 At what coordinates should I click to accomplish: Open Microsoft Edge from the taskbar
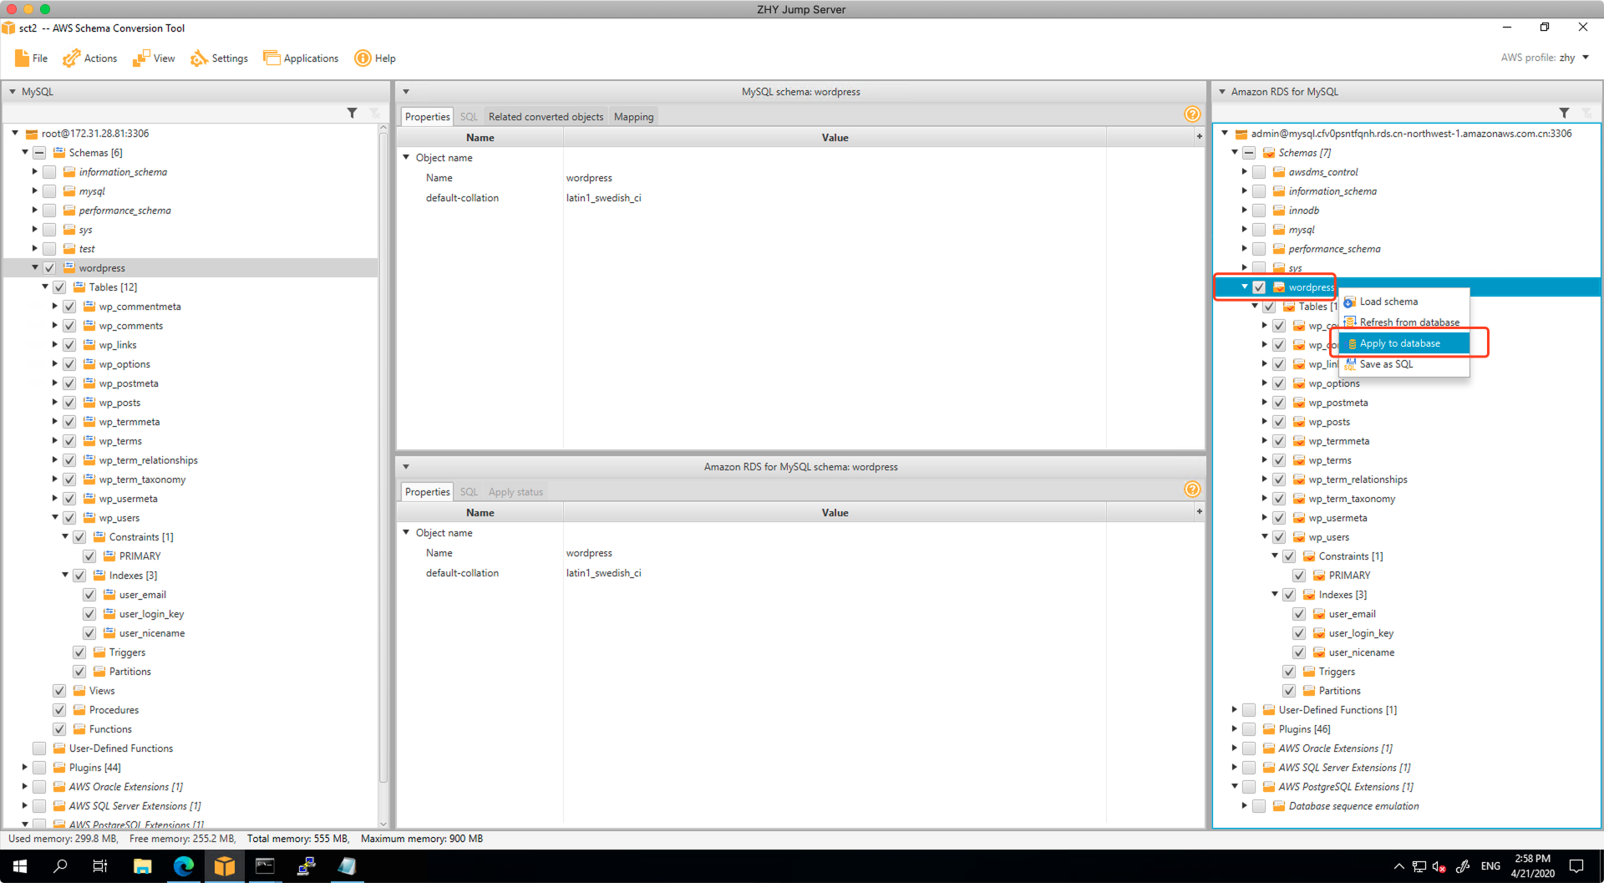pos(184,866)
